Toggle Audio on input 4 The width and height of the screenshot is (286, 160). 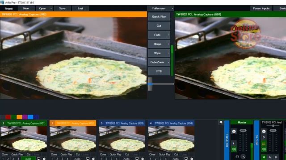[x=176, y=159]
